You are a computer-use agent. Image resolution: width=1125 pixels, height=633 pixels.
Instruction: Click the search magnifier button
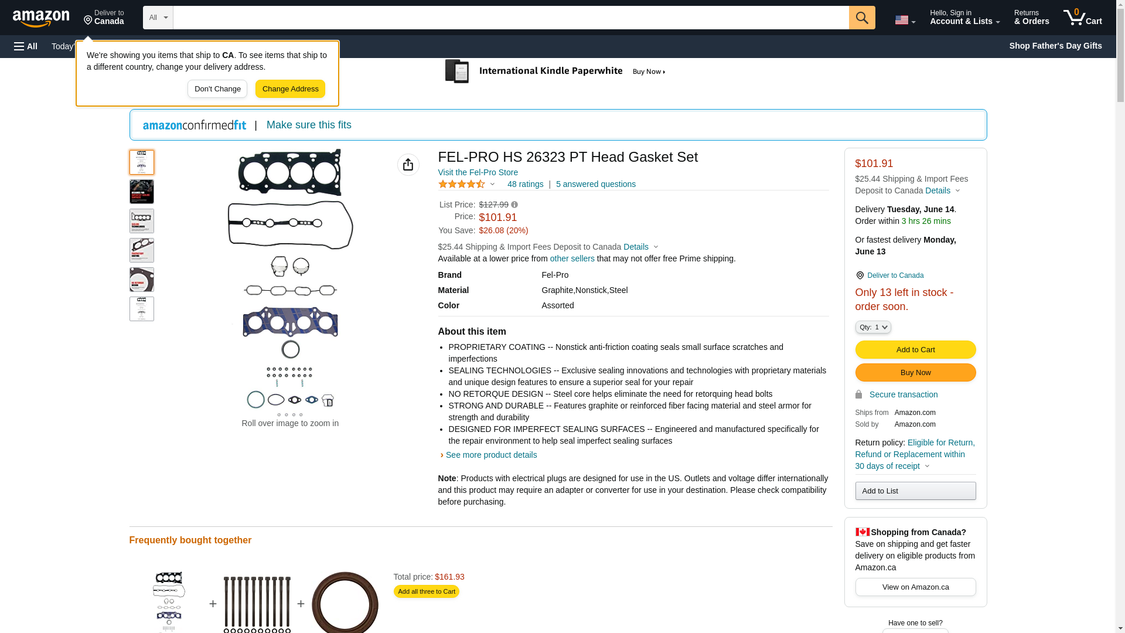[x=861, y=18]
